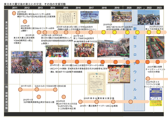
Task: Click the 東北被災地訪問・復興支援主催イベント side label
Action: click(x=7, y=48)
